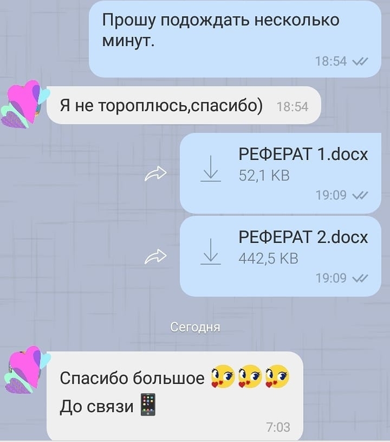Forward РЕФЕРАТ 1.docx using share arrow
390x442 pixels.
pyautogui.click(x=155, y=174)
